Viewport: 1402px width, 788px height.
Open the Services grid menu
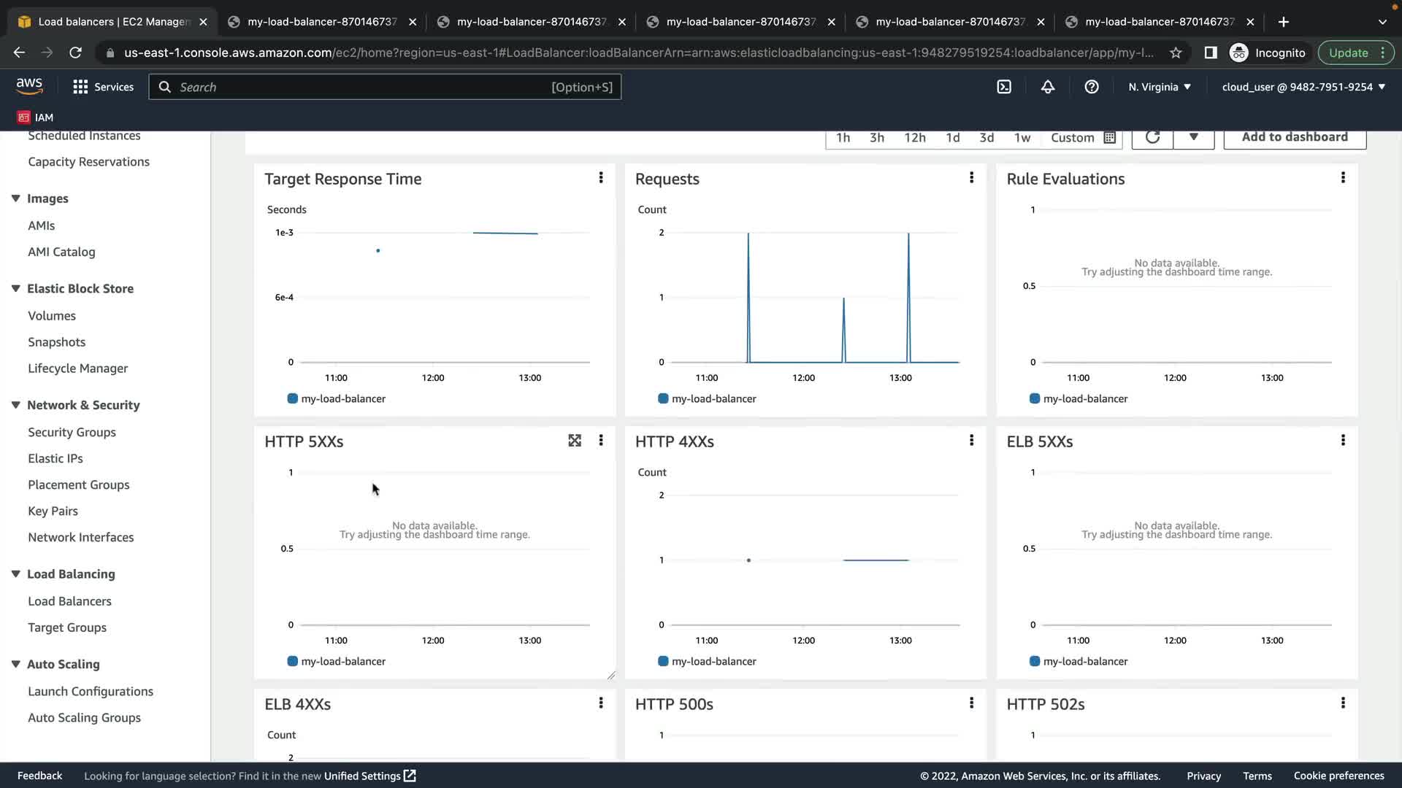tap(103, 87)
